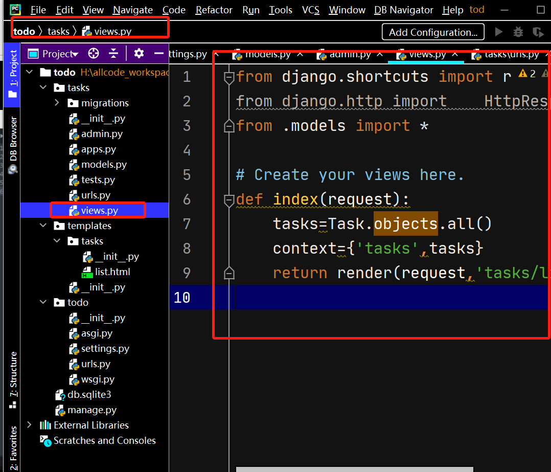Click fold end marker on line 3
Screen dimensions: 551x472
(x=229, y=126)
